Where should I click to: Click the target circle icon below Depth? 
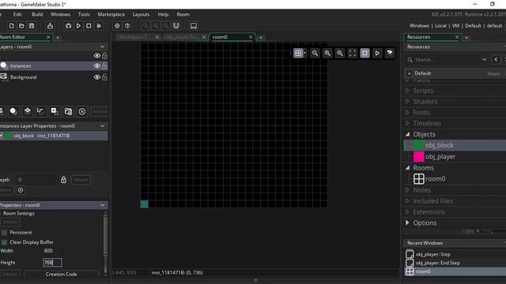point(21,190)
